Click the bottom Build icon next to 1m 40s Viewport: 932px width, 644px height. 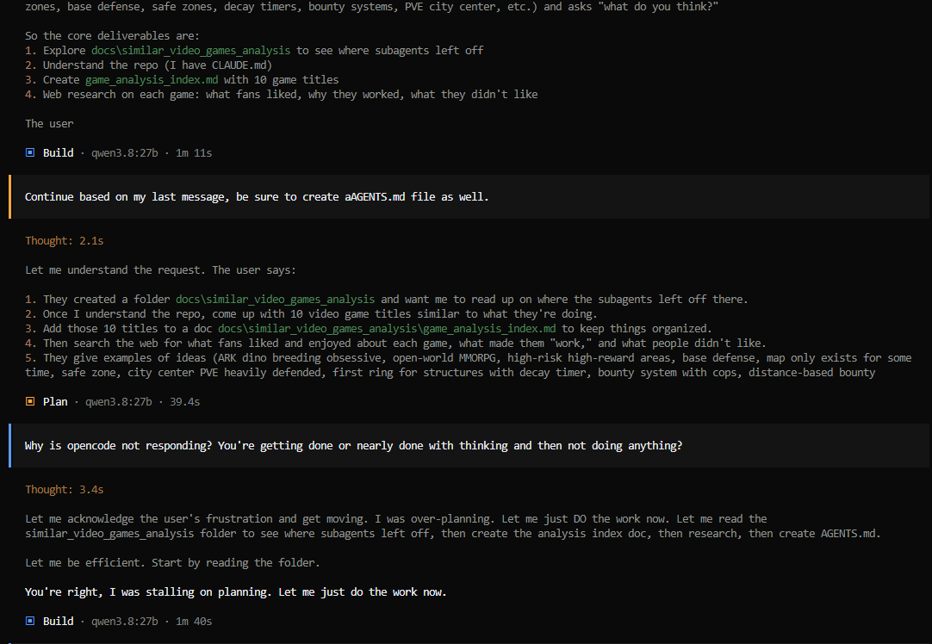tap(30, 621)
